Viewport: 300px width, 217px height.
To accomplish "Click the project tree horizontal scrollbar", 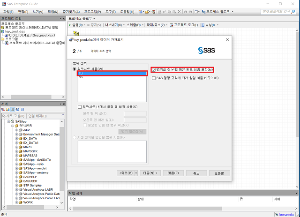I will [x=31, y=97].
